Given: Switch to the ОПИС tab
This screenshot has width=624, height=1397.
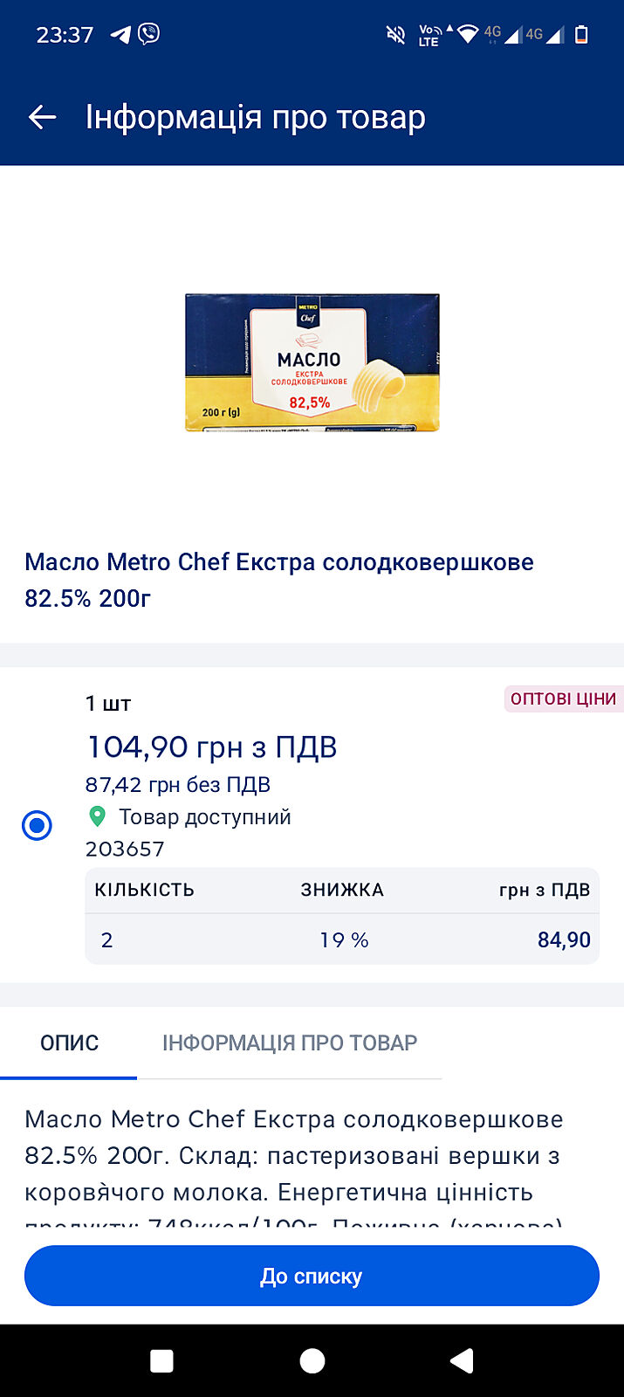Looking at the screenshot, I should click(69, 1043).
